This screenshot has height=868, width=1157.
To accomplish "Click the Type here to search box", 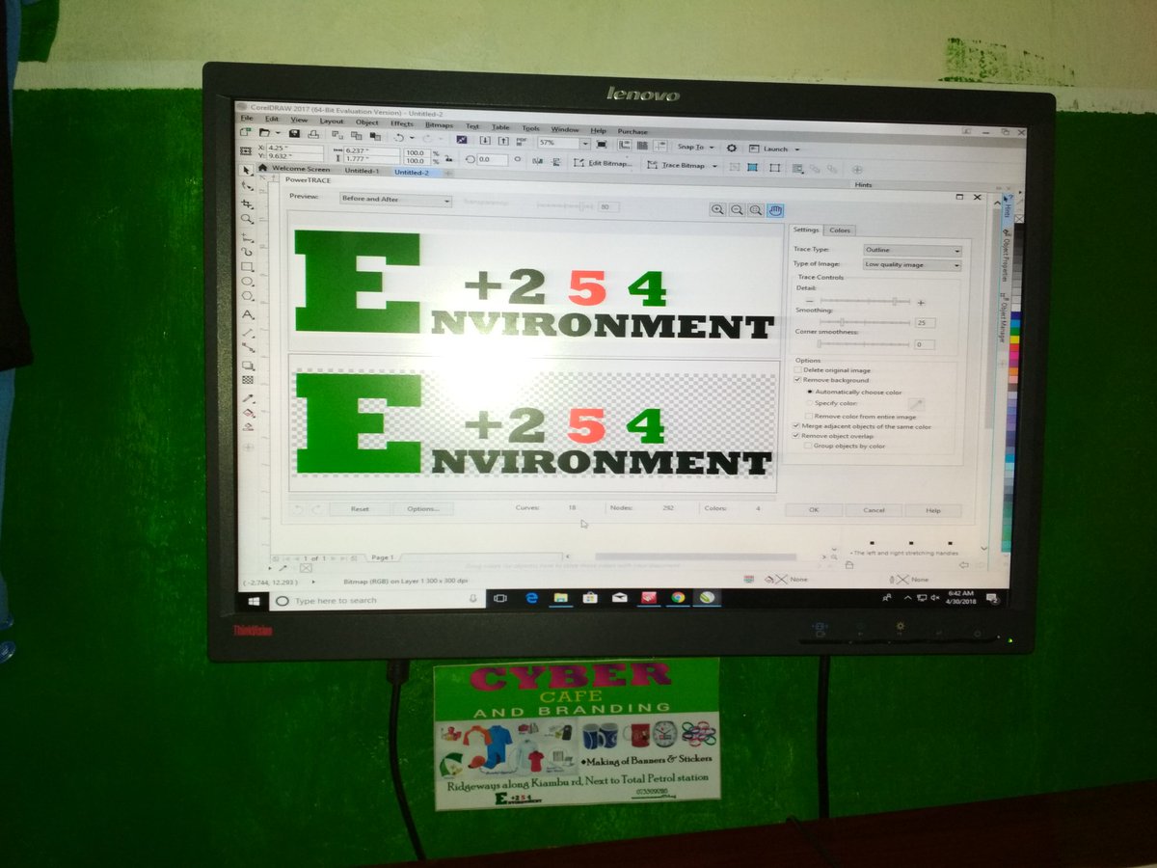I will click(376, 600).
